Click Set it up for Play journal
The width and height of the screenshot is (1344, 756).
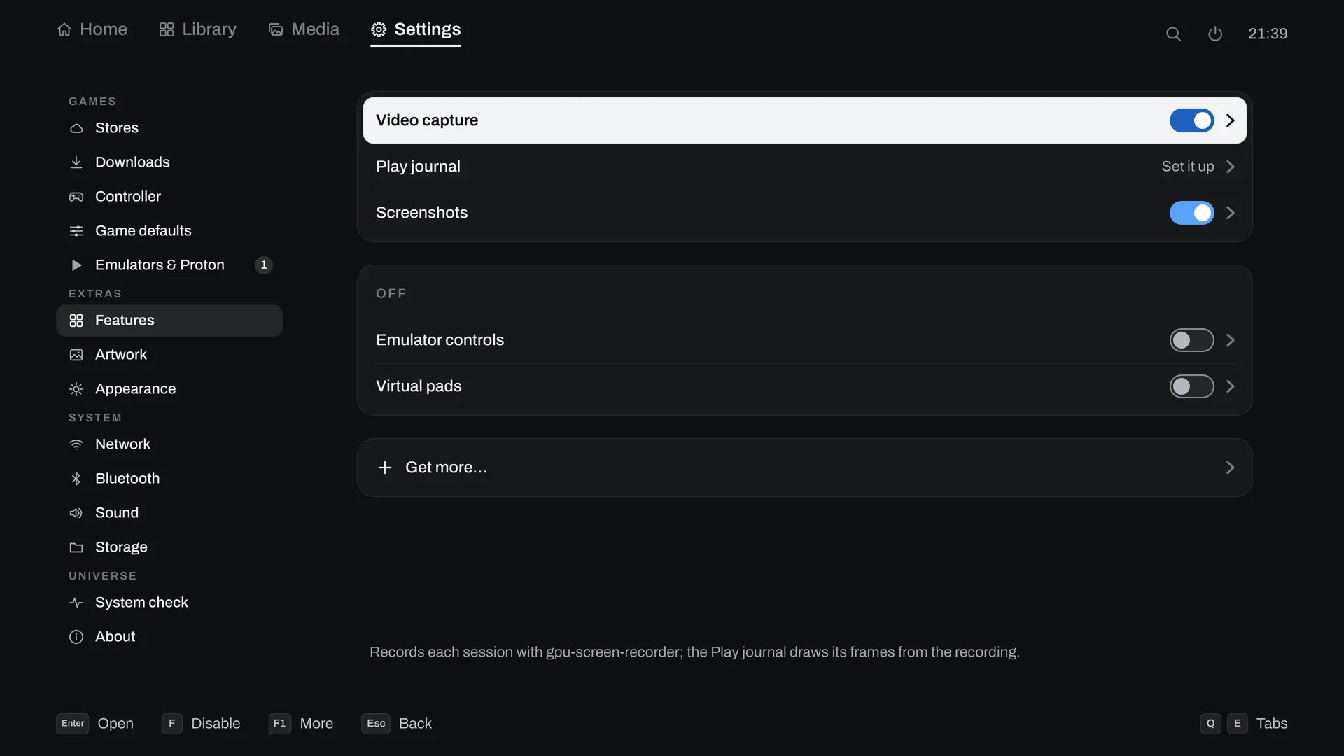1188,167
